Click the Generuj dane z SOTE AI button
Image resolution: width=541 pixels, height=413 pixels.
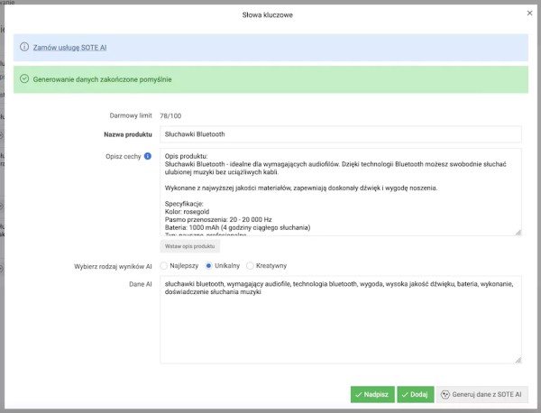481,395
